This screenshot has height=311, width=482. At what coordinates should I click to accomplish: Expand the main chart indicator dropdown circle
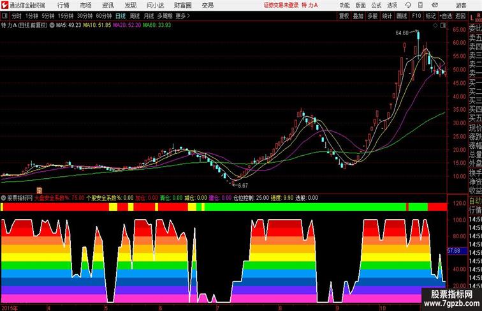coord(52,26)
